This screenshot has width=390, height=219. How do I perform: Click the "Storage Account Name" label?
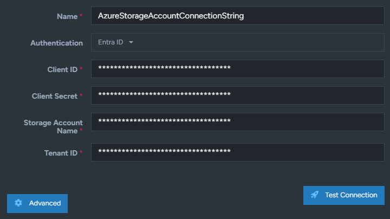[x=53, y=127]
